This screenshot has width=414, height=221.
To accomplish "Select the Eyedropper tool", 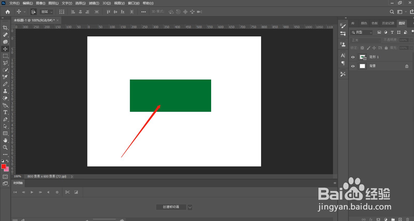I will pos(5,77).
